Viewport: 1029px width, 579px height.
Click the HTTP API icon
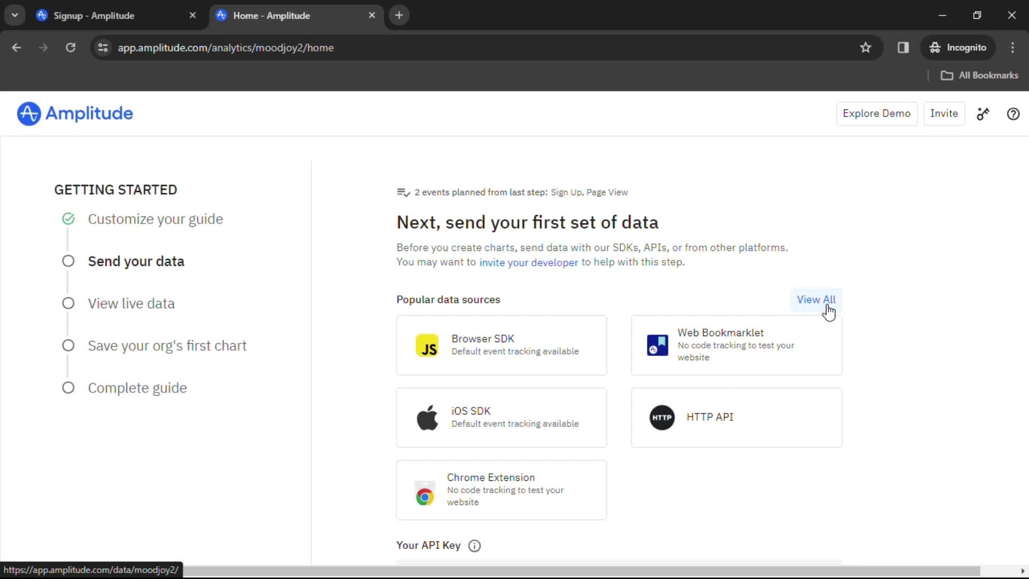pyautogui.click(x=662, y=418)
